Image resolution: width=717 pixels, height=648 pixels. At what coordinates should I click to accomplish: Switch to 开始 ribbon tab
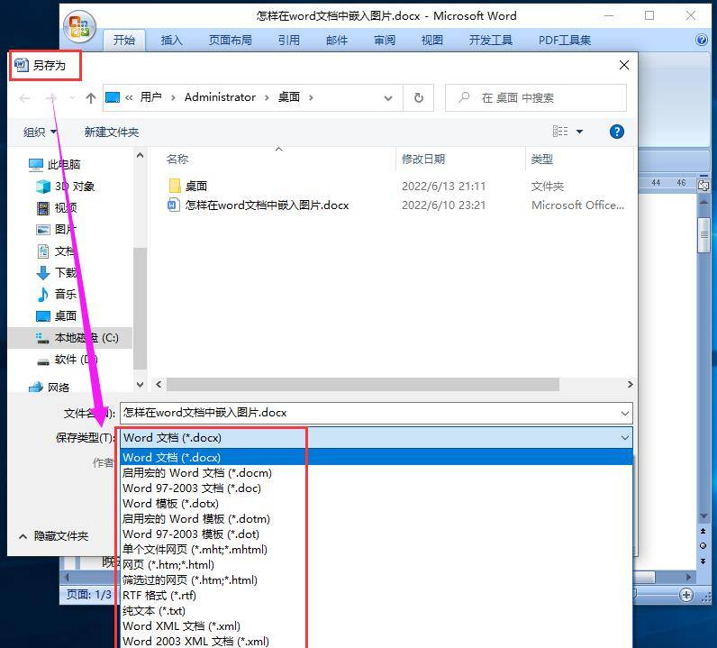124,41
